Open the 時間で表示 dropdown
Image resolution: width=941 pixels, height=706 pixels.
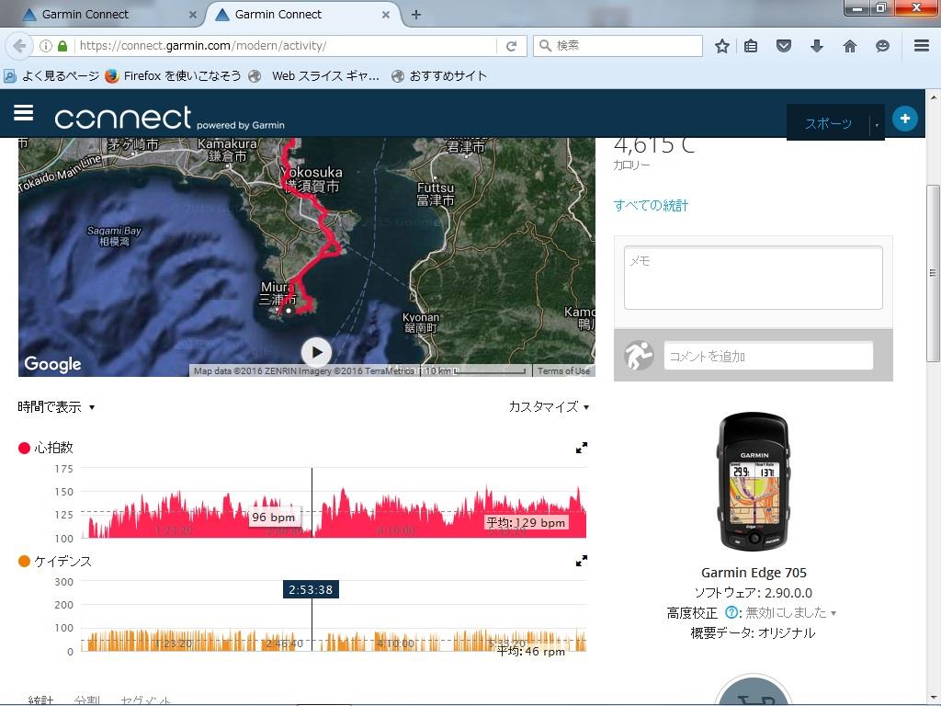click(56, 407)
